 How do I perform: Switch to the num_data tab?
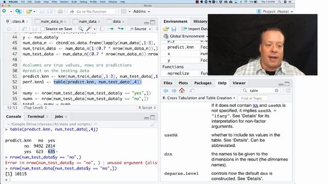[88, 21]
